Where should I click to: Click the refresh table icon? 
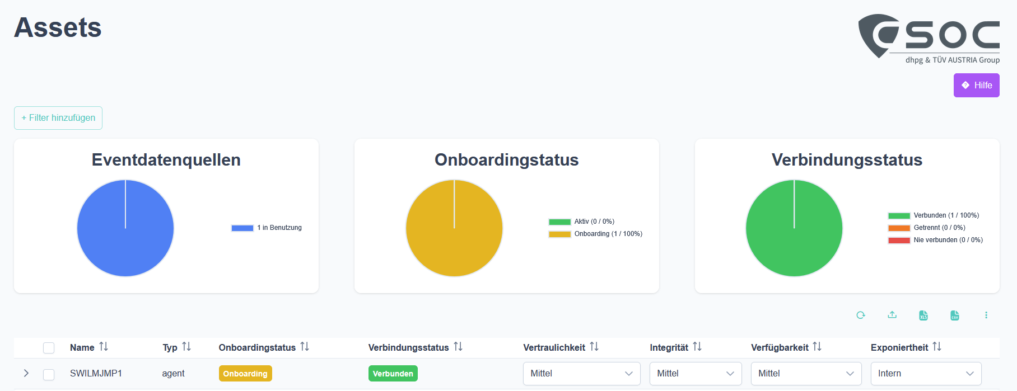(x=861, y=315)
